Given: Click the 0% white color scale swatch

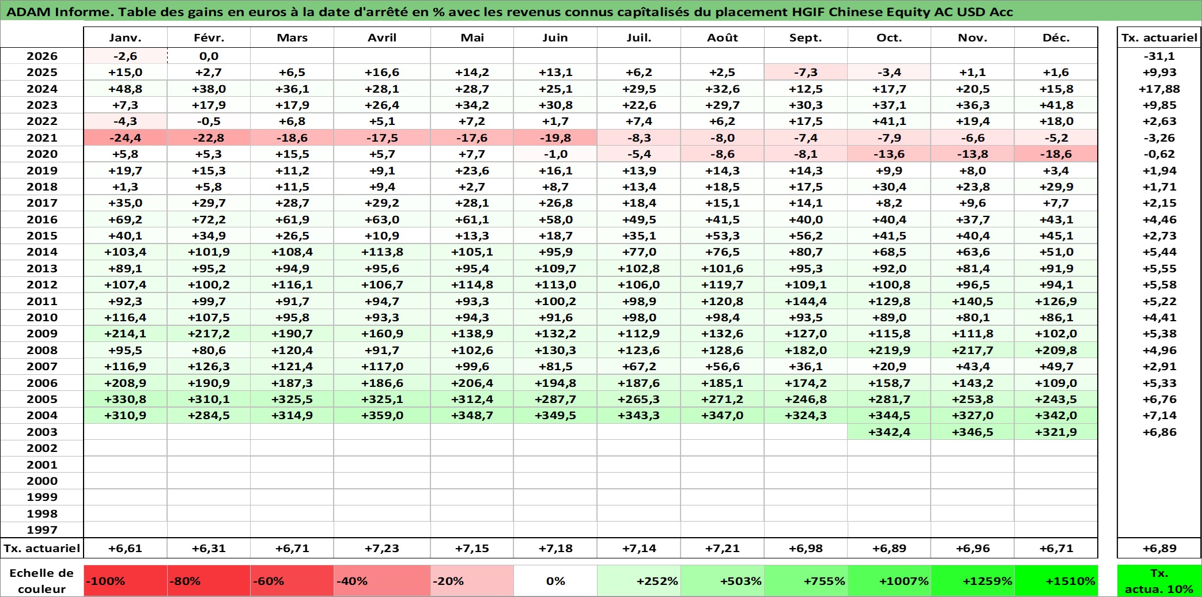Looking at the screenshot, I should (555, 581).
